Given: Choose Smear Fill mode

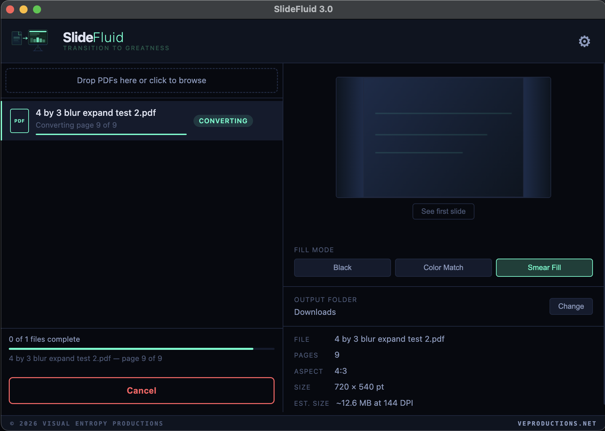Looking at the screenshot, I should click(x=544, y=268).
